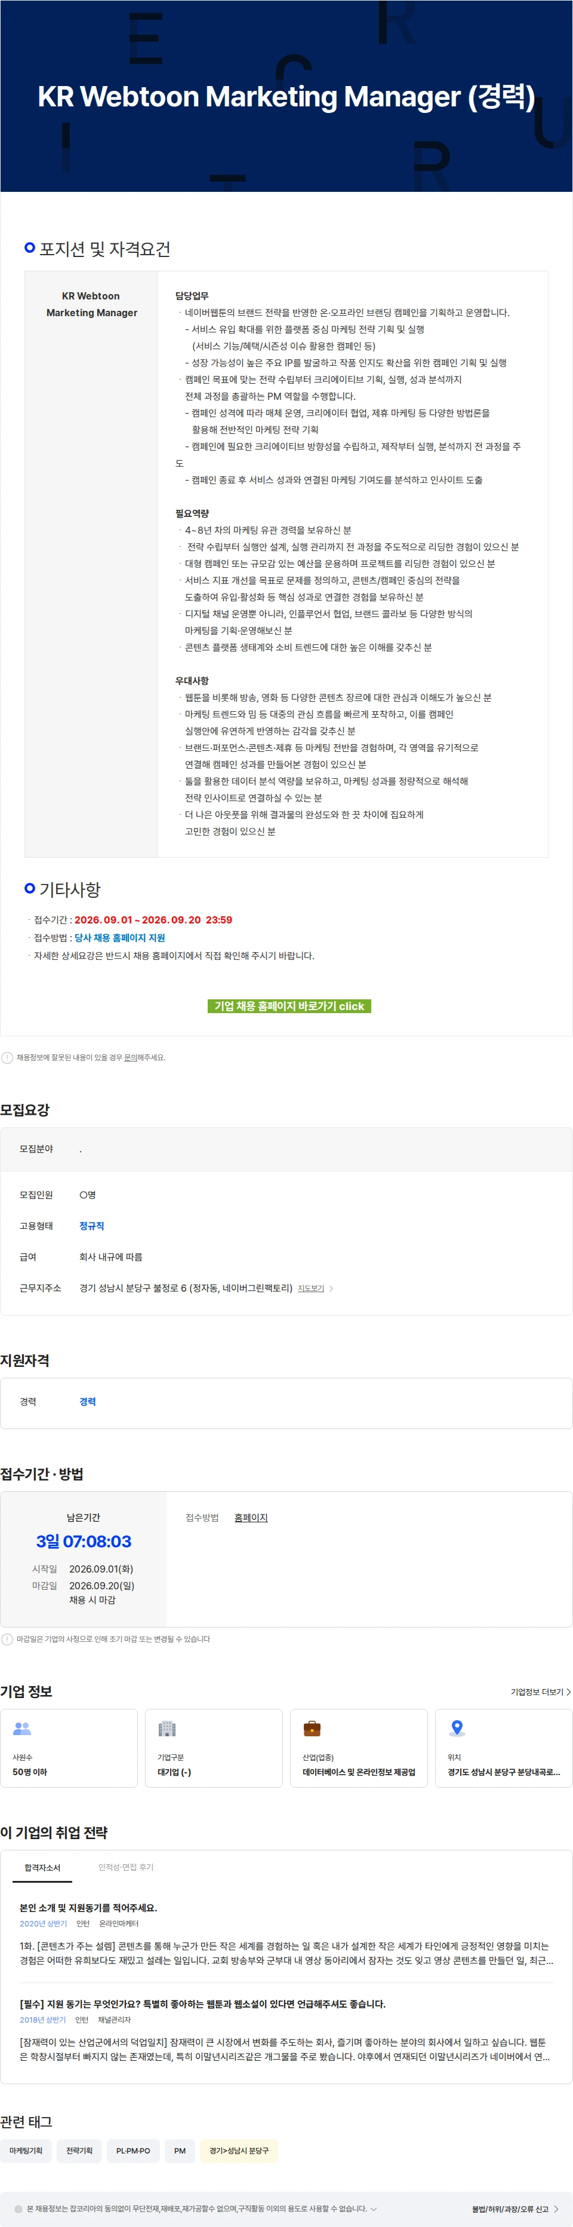573x2227 pixels.
Task: Click 기업정보 더보기 link
Action: [x=537, y=1692]
